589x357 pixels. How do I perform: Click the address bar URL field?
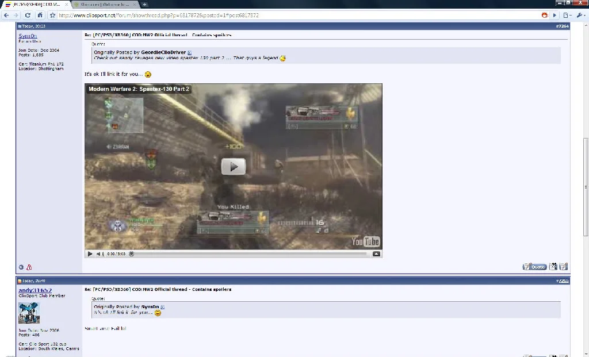tap(297, 16)
